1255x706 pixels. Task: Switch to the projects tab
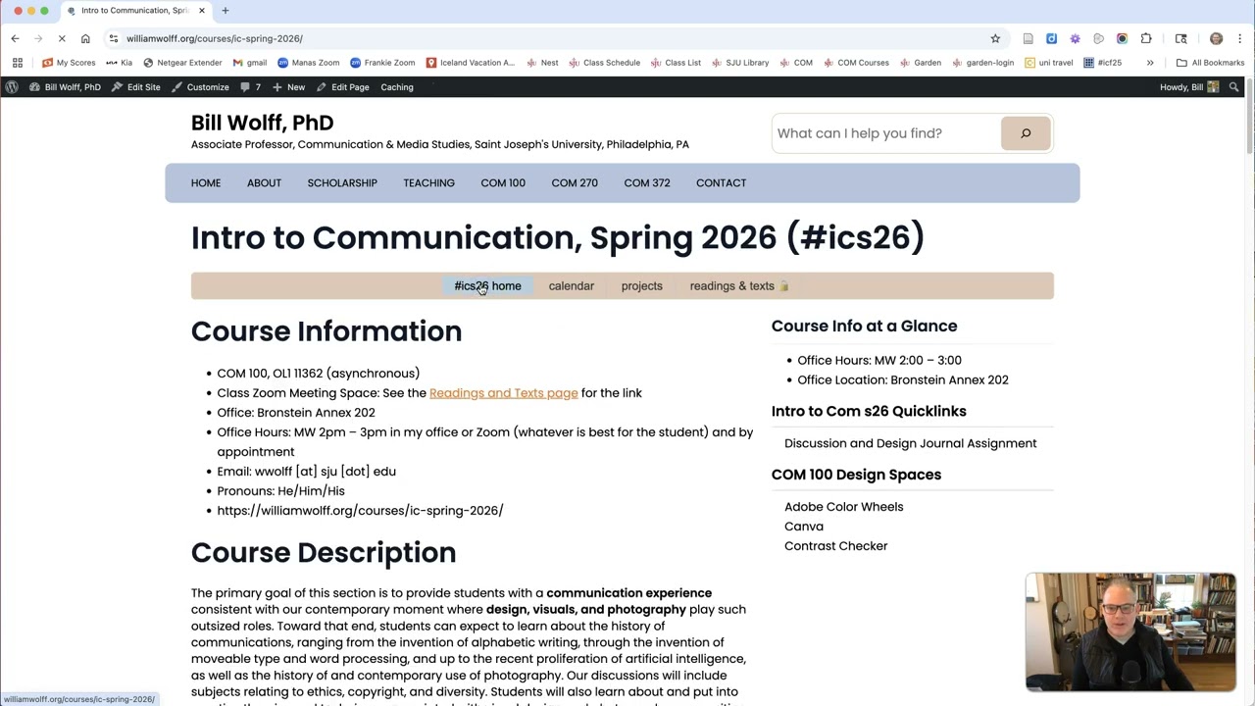click(642, 286)
